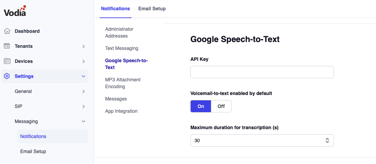376x164 pixels.
Task: Switch to the Email Setup tab
Action: (152, 9)
